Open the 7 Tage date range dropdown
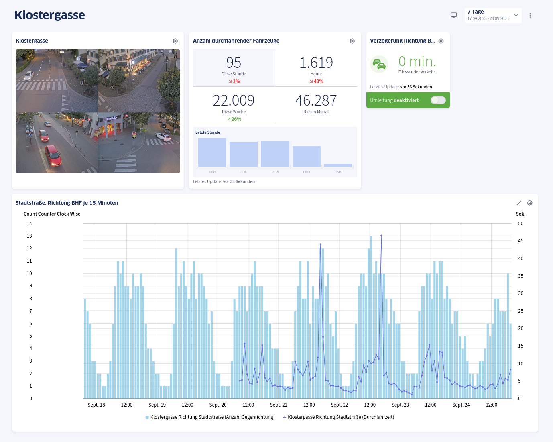 coord(493,15)
